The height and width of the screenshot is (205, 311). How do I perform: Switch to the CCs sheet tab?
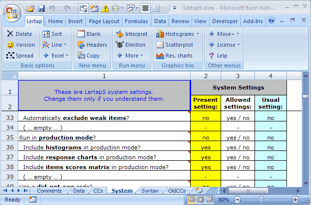click(x=98, y=191)
